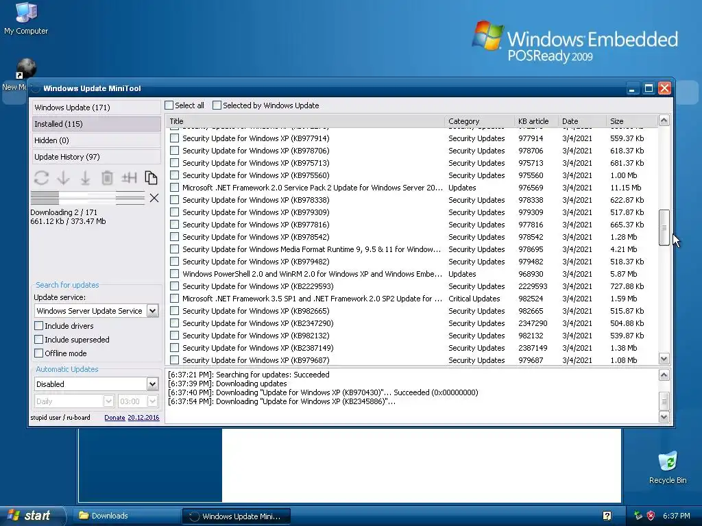
Task: Open the Automatic Updates Disabled dropdown
Action: [153, 384]
